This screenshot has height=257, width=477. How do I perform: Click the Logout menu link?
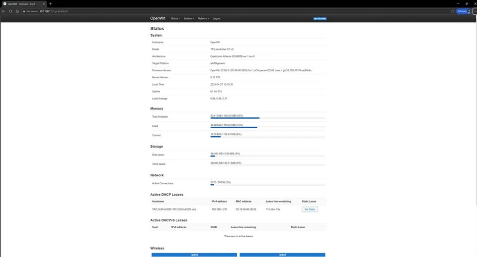pyautogui.click(x=216, y=18)
